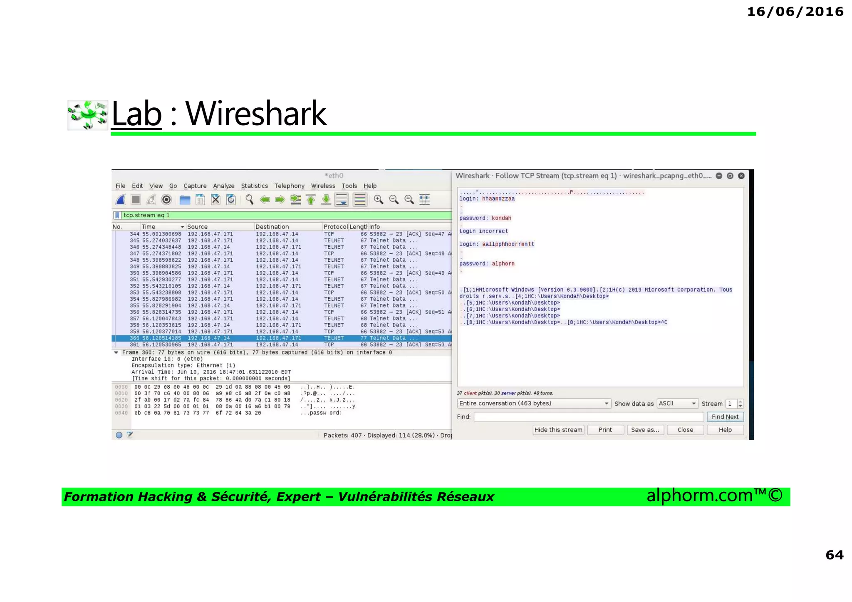Reset text zoom to normal size
852x602 pixels.
tap(409, 200)
